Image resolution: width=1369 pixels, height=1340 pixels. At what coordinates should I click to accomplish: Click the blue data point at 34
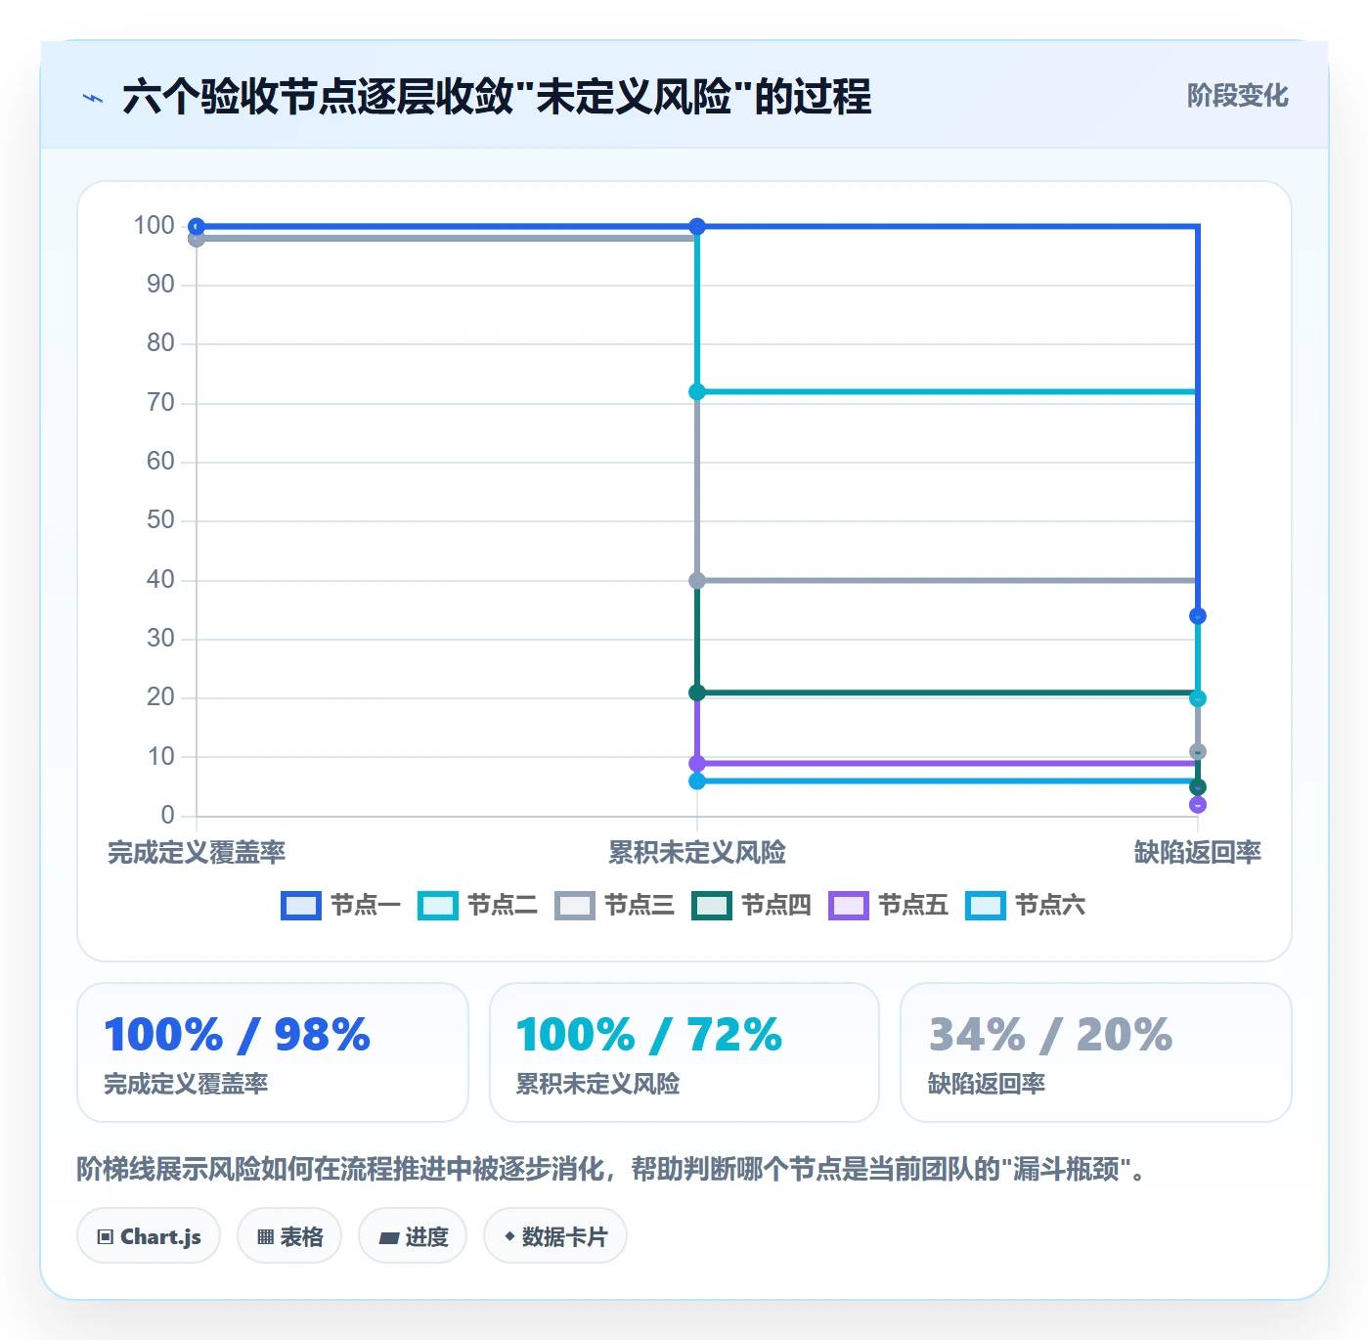(x=1198, y=616)
